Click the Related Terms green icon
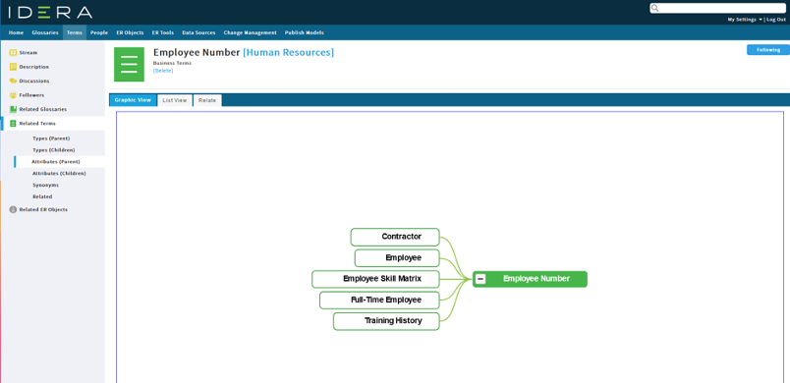Screen dimensions: 790x383 [13, 124]
